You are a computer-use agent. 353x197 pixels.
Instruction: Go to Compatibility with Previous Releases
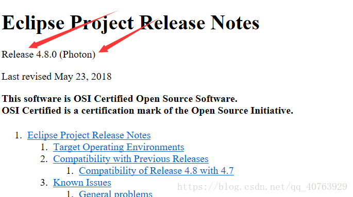tap(131, 159)
